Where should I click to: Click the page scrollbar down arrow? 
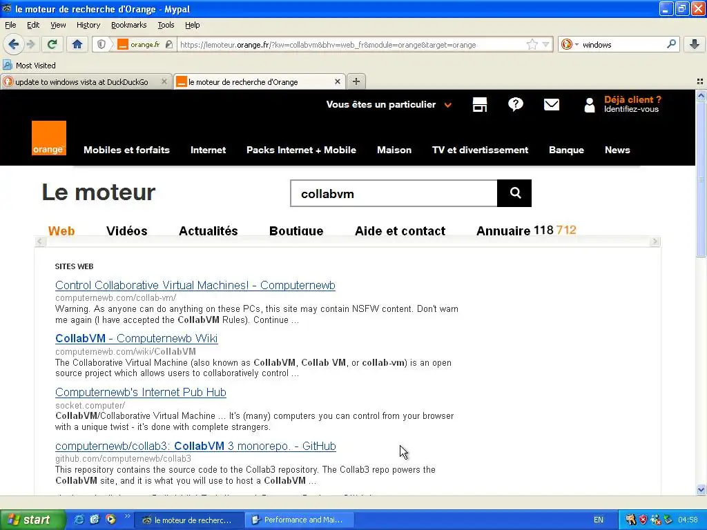(x=701, y=490)
